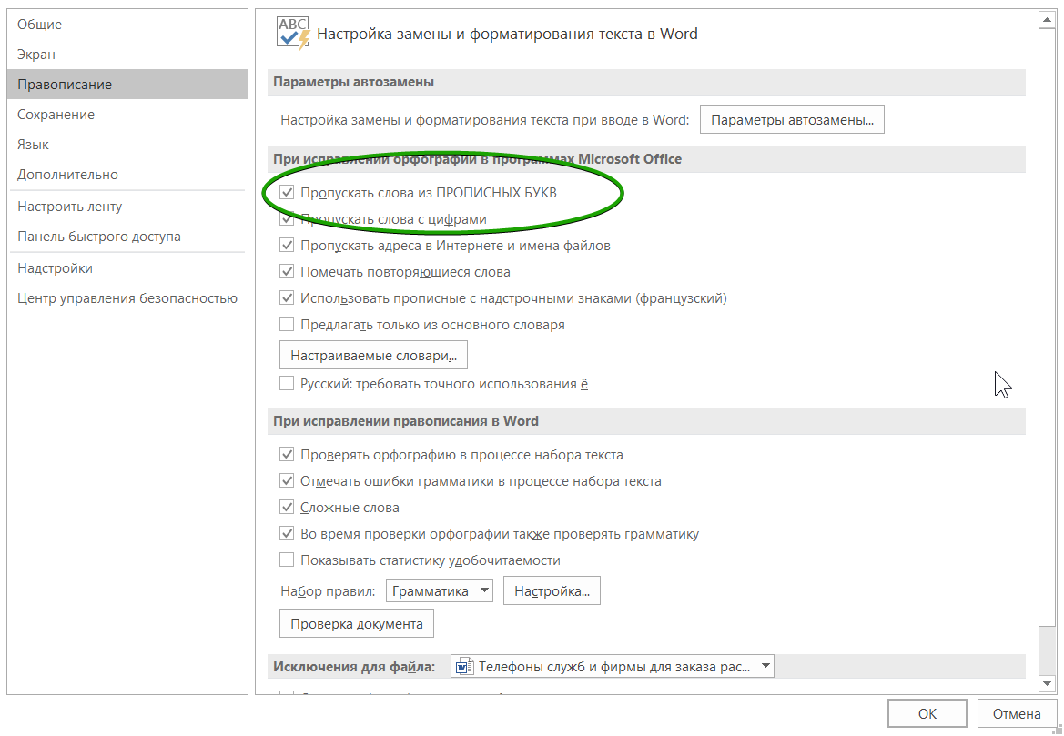Enable Русский: требовать точного использования ё
The image size is (1064, 736).
[x=287, y=384]
